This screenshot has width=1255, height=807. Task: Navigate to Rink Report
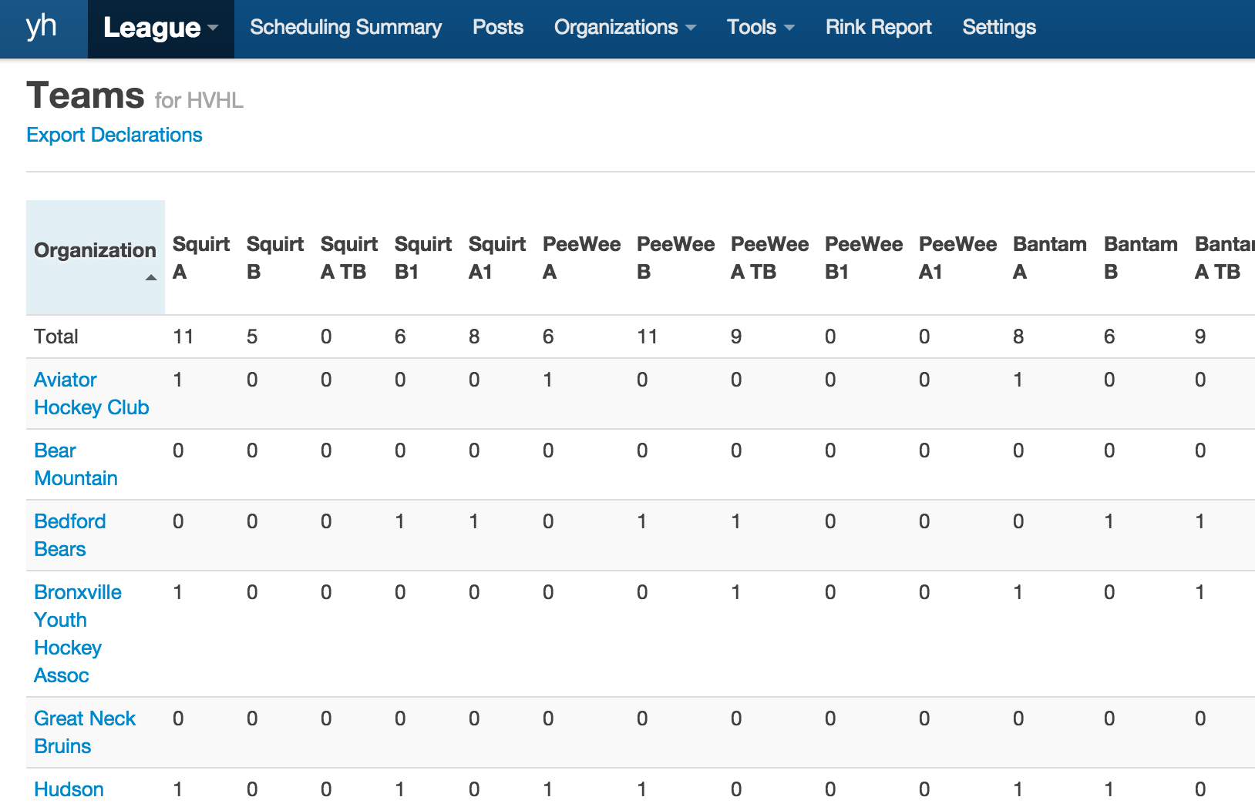(x=878, y=28)
